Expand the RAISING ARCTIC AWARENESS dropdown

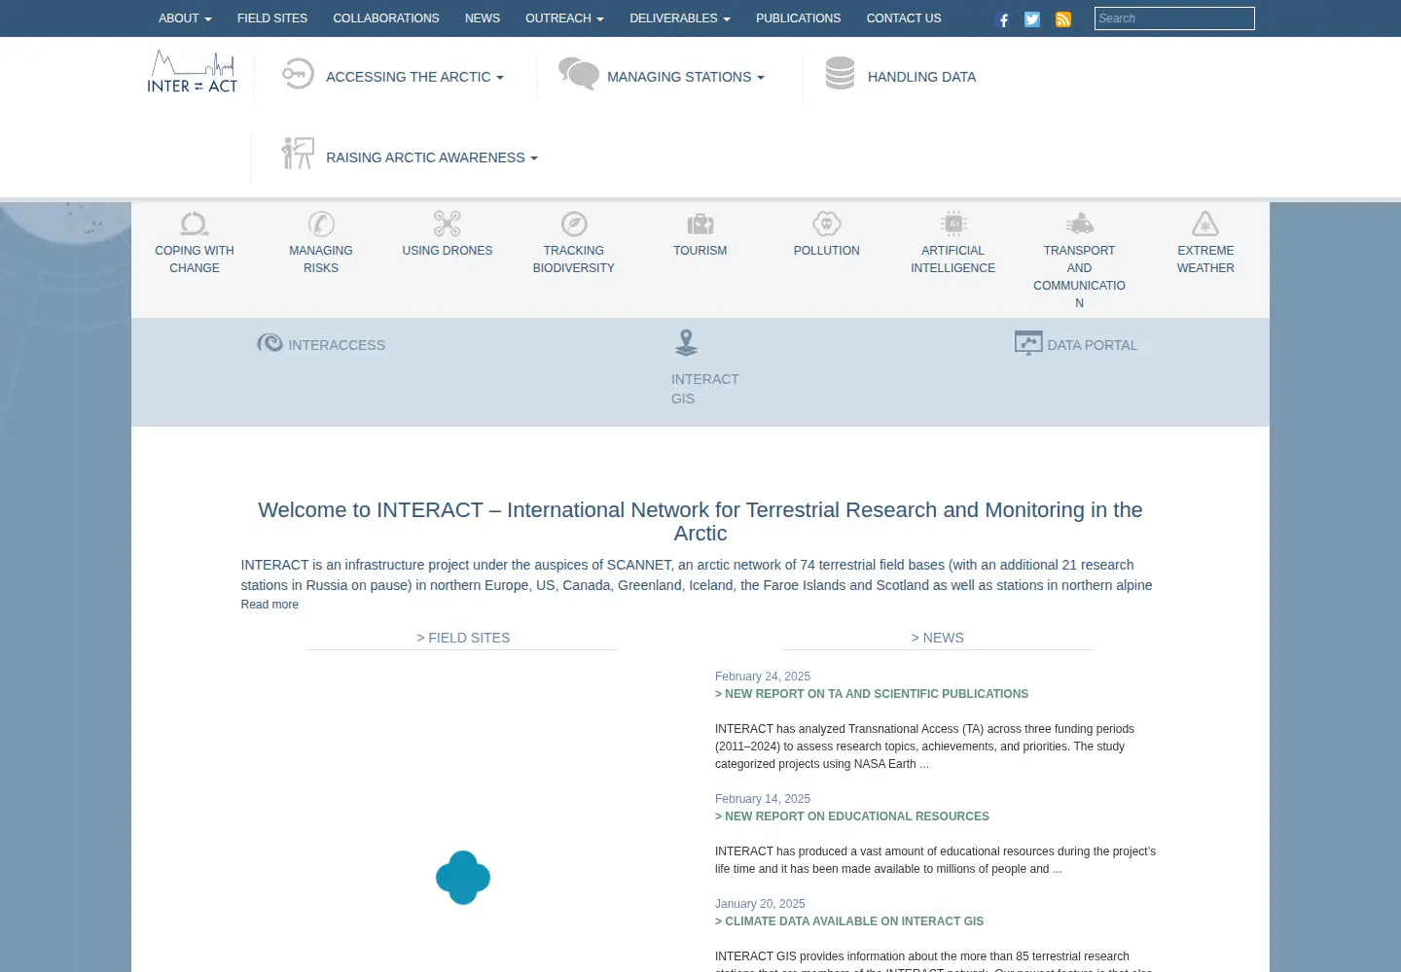point(432,157)
